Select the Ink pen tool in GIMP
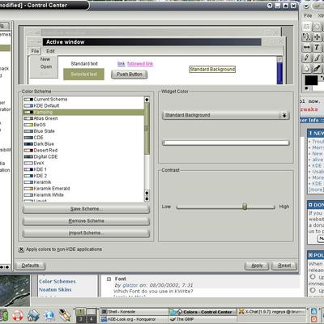The width and height of the screenshot is (324, 324). (x=318, y=68)
